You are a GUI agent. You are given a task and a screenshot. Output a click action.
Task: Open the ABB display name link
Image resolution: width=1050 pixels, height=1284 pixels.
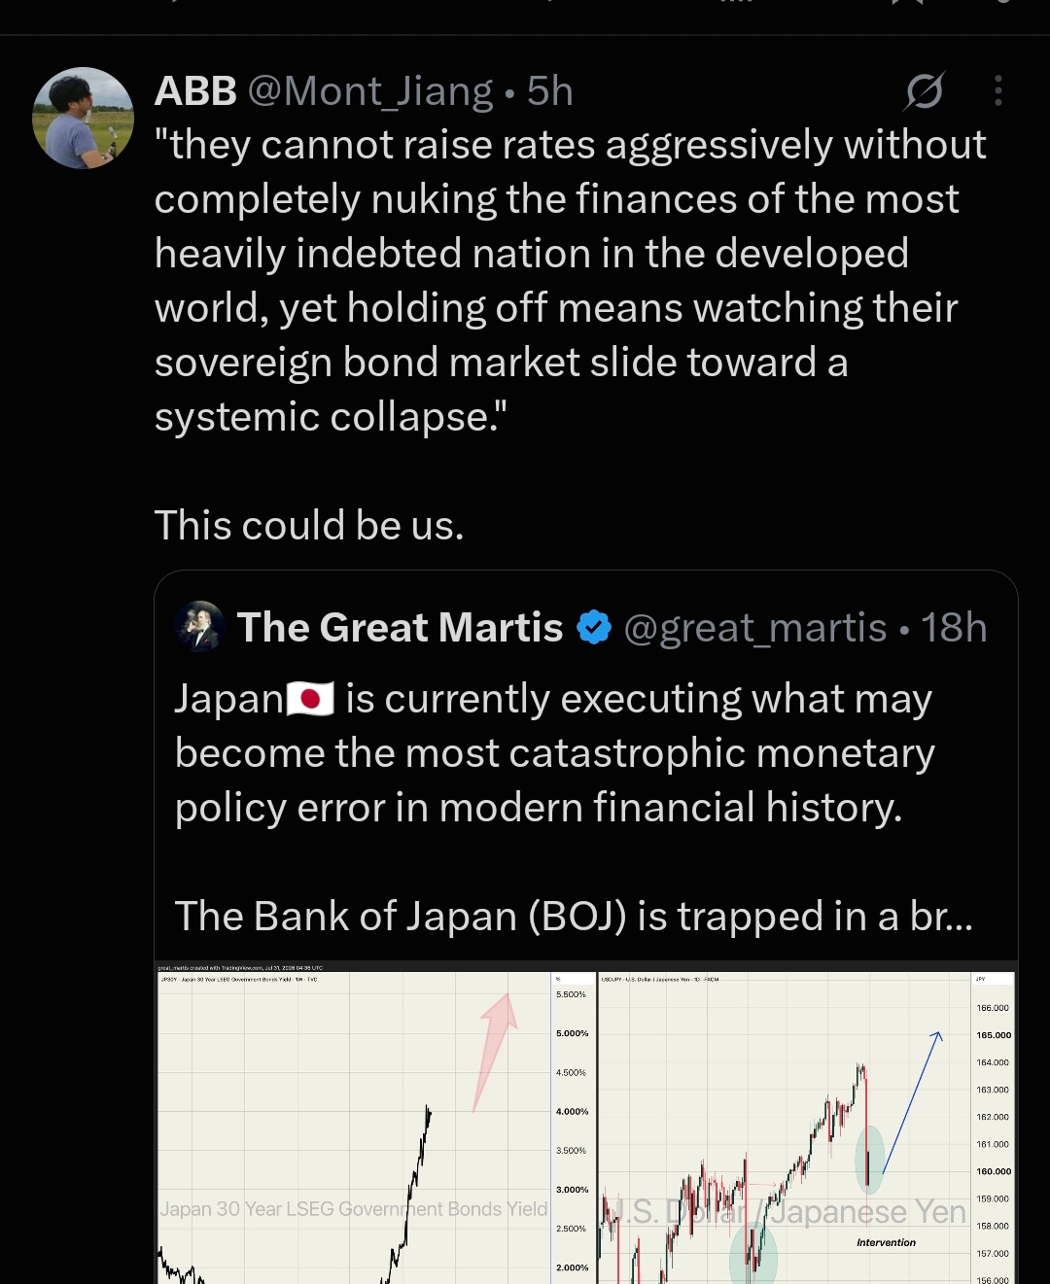(x=195, y=91)
